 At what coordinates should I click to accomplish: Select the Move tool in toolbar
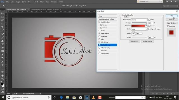tap(3, 13)
